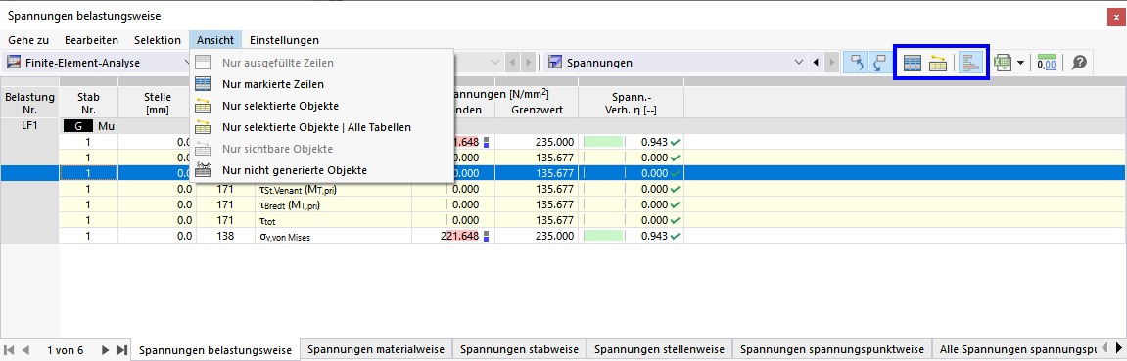Click stress point 138 cell
Image resolution: width=1127 pixels, height=361 pixels.
tap(225, 236)
